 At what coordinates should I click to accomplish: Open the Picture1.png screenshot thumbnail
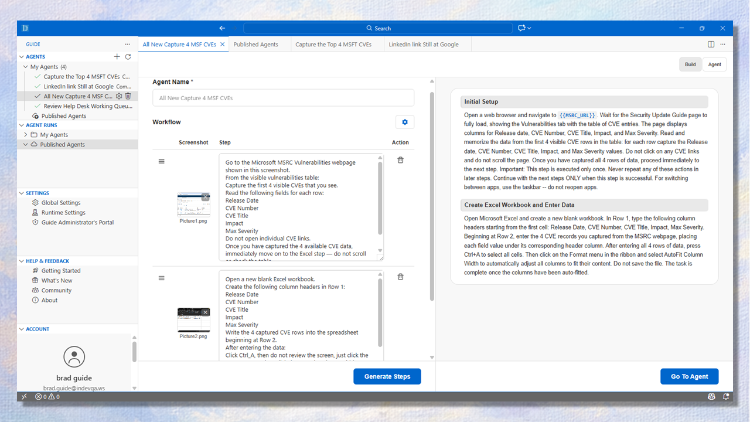(x=193, y=205)
